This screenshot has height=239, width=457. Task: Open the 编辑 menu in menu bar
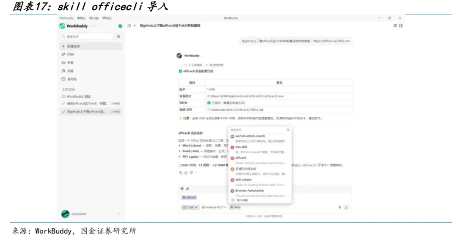(81, 18)
